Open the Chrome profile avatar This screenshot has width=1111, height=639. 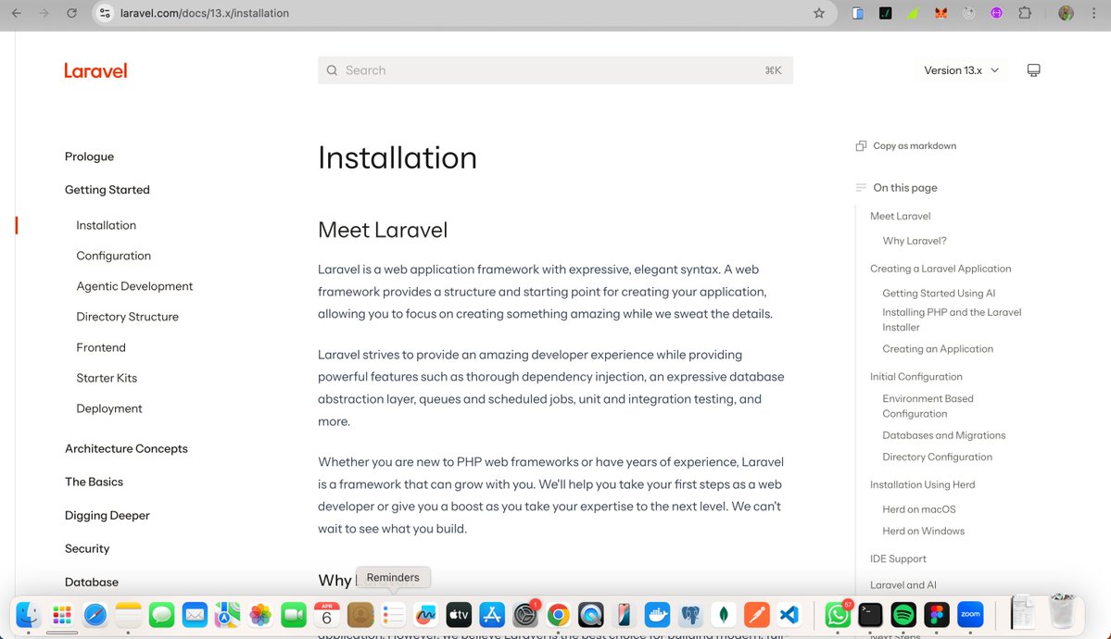(1066, 13)
